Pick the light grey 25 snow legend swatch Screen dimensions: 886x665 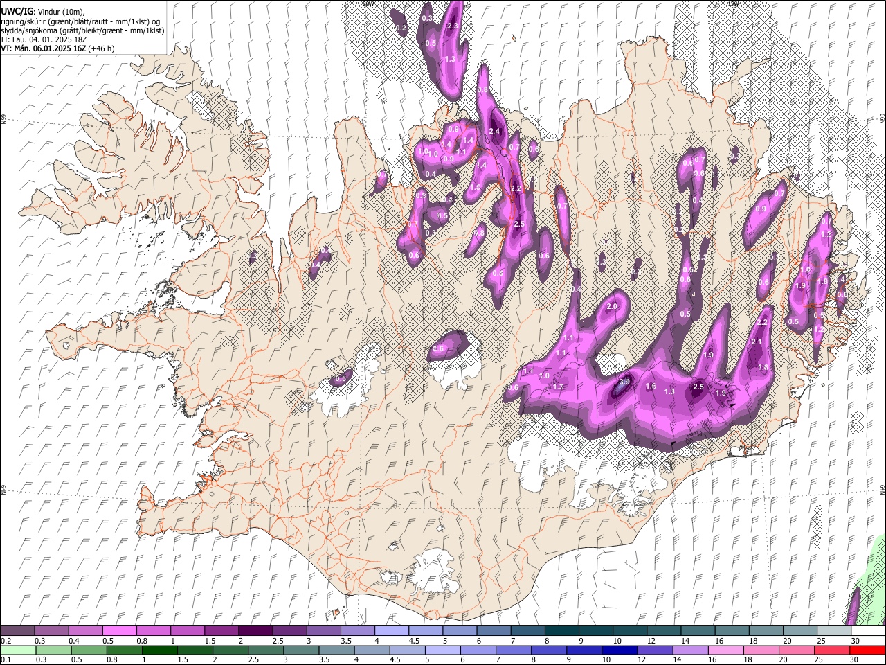tap(834, 631)
